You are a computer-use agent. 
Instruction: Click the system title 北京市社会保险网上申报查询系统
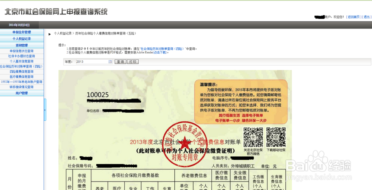pyautogui.click(x=56, y=11)
